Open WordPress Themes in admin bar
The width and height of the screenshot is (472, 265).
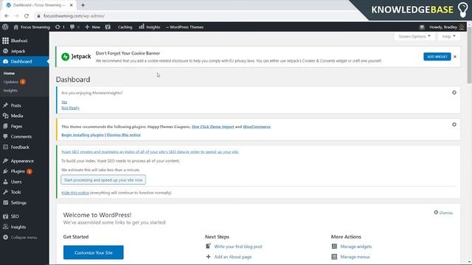[x=184, y=27]
